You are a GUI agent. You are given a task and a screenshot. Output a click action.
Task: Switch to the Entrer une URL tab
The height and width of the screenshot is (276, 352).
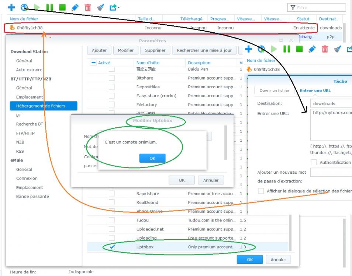[x=315, y=91]
